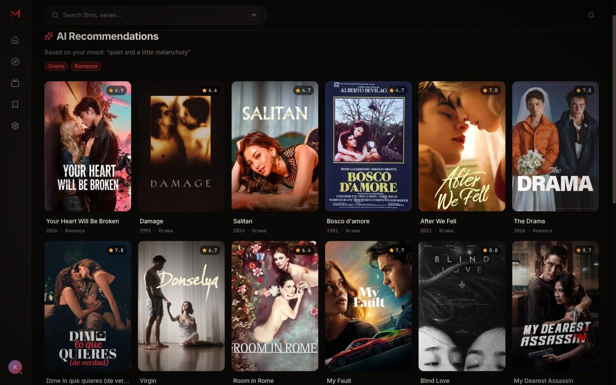Open Your Heart Will Be Broken poster
Viewport: 616px width, 385px height.
(88, 146)
